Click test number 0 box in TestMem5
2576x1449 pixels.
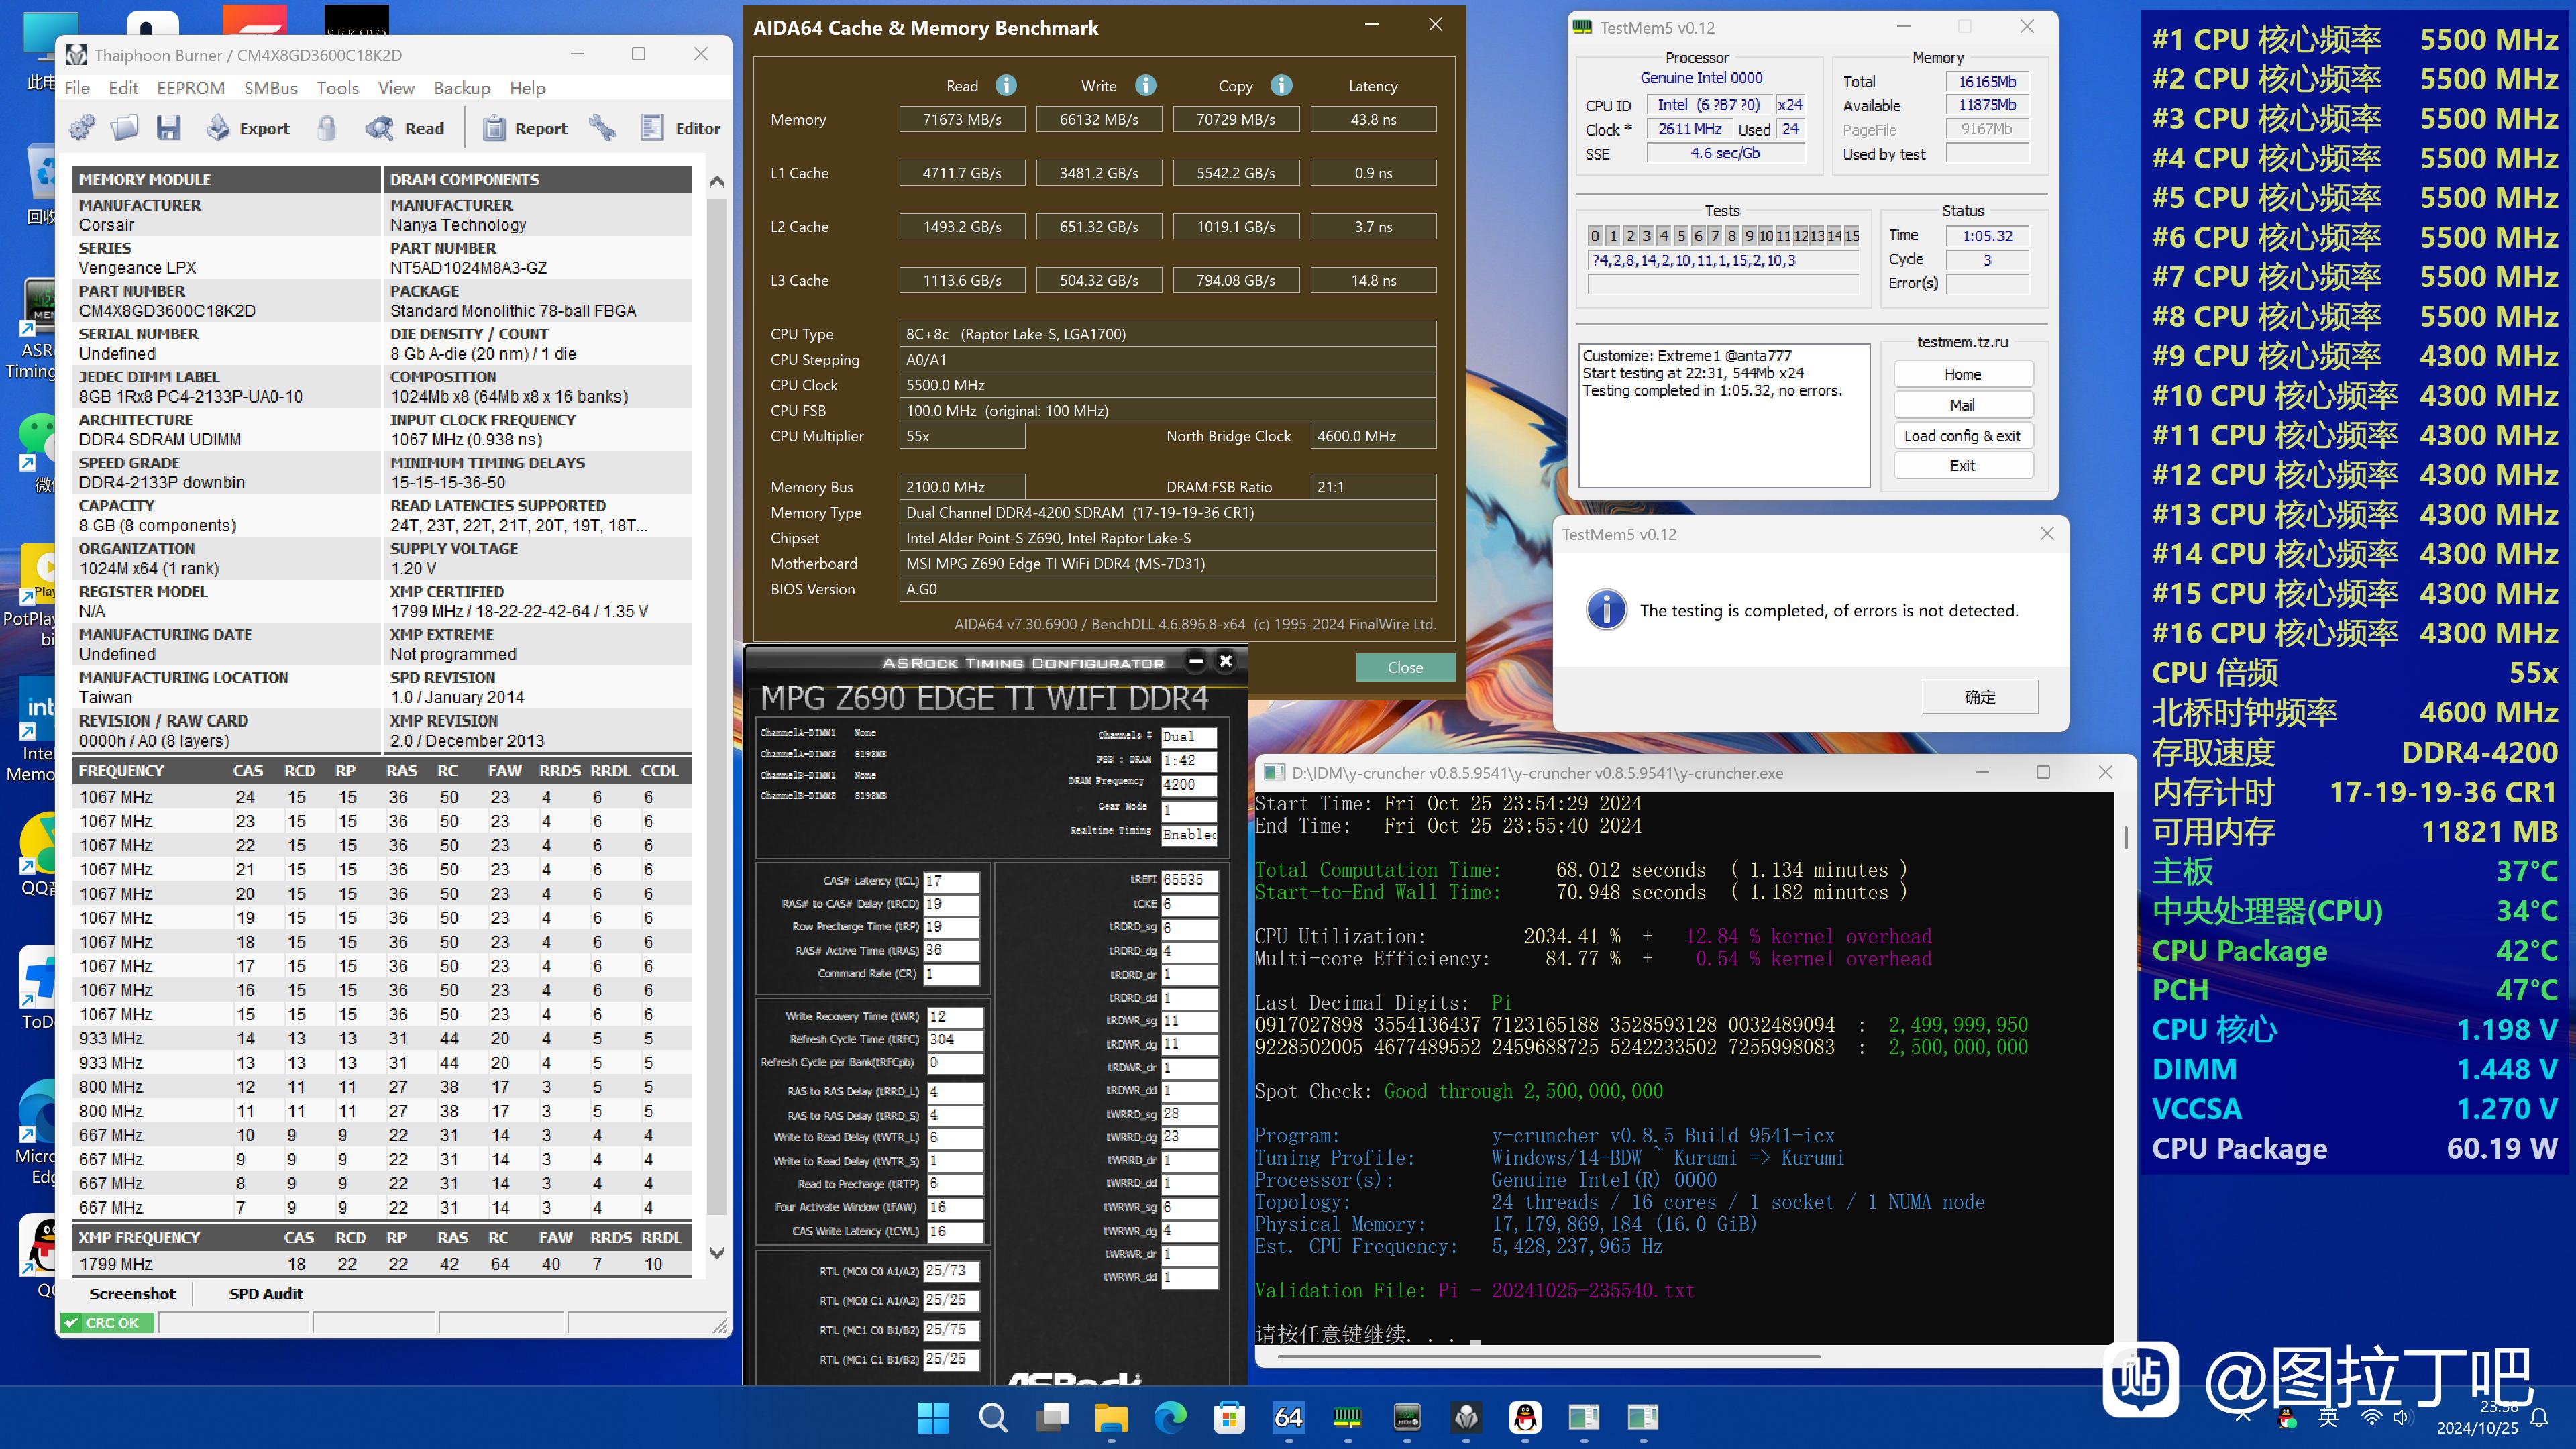1595,236
